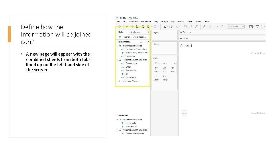Click the Tooltip marks button
This screenshot has height=154, width=275.
tap(164, 78)
